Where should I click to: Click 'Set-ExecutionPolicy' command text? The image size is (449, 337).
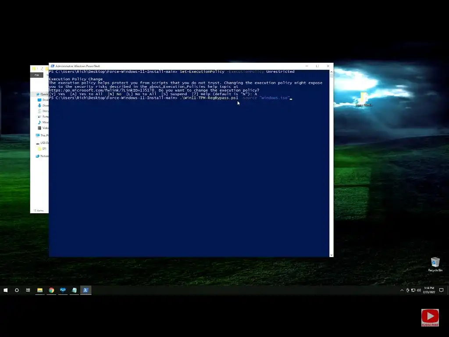202,72
